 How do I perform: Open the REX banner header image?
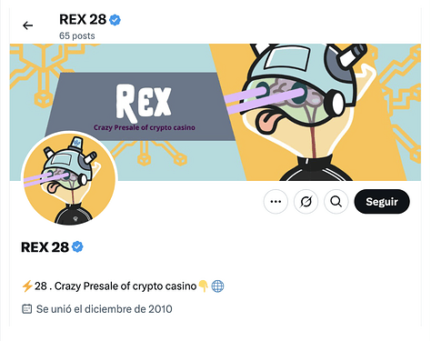point(215,112)
